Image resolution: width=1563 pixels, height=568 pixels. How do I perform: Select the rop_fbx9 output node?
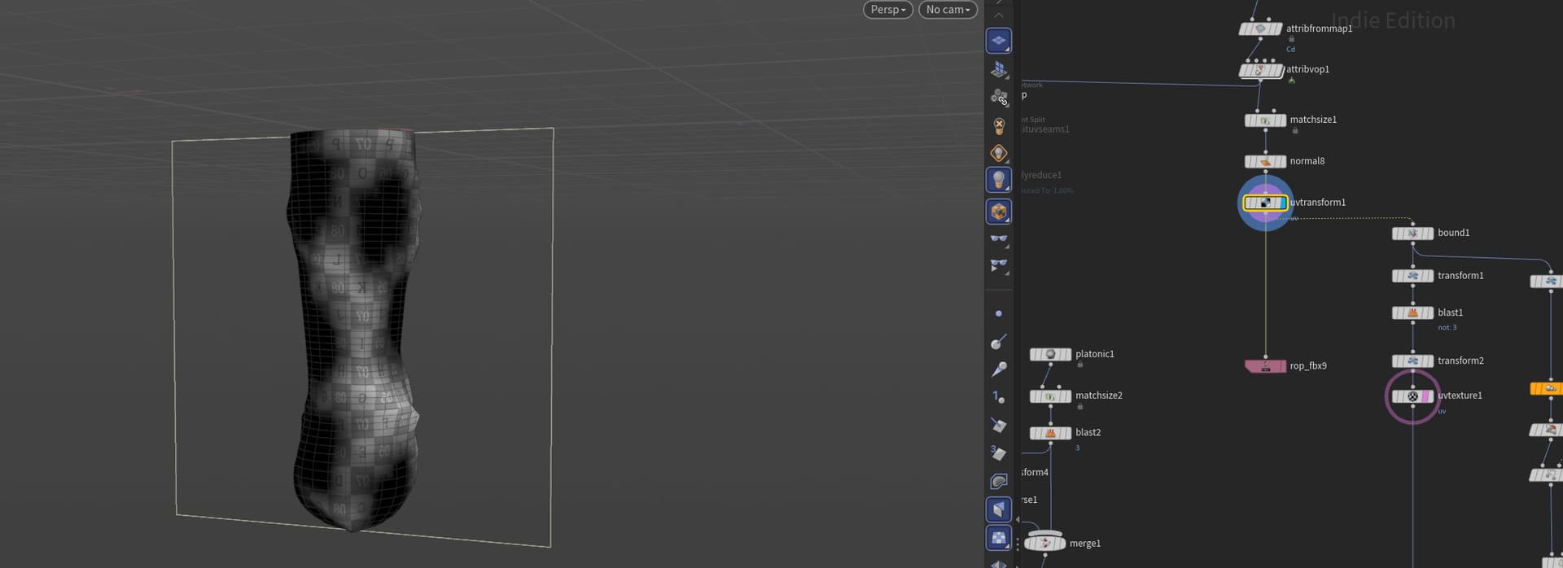(1265, 366)
